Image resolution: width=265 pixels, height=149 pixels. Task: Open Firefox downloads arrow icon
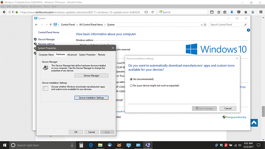pos(232,12)
